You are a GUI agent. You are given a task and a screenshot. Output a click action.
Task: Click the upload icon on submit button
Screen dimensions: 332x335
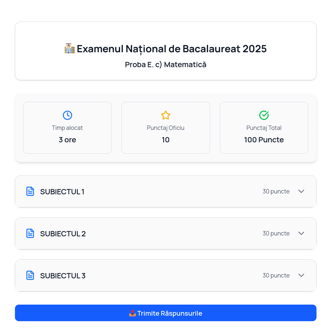pyautogui.click(x=133, y=313)
